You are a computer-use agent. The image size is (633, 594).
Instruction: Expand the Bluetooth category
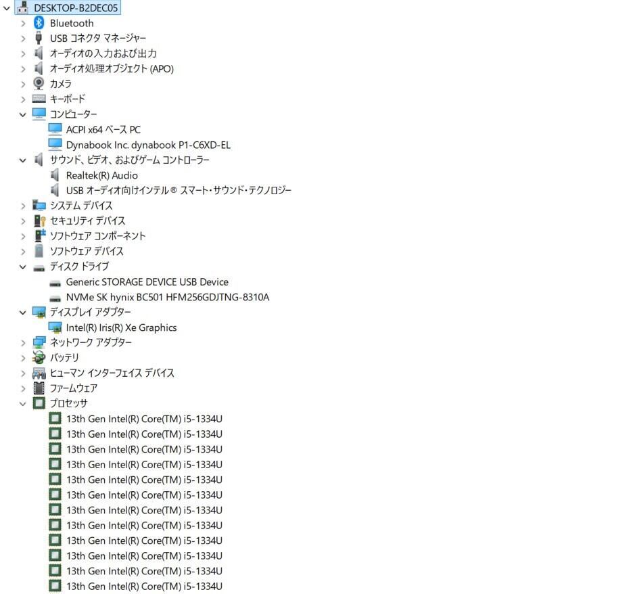coord(23,24)
